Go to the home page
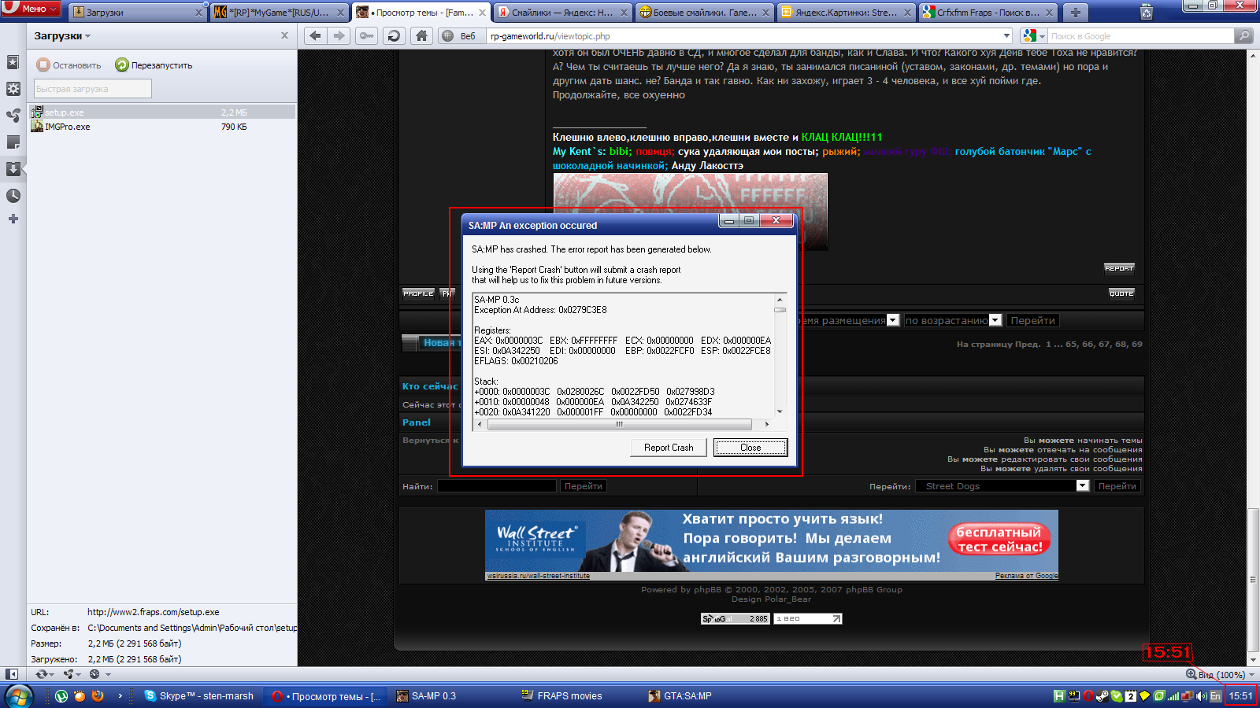 coord(422,35)
